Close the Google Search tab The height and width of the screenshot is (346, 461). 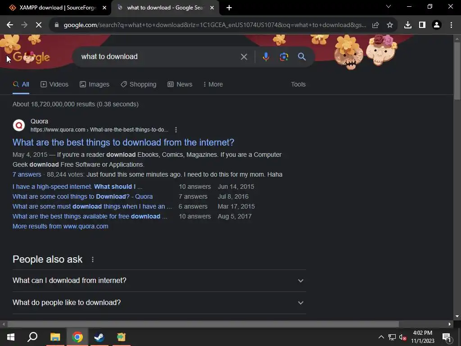coord(212,8)
